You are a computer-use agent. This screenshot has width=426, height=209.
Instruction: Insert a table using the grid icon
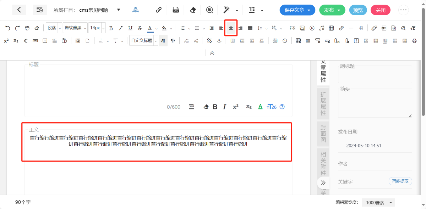331,28
